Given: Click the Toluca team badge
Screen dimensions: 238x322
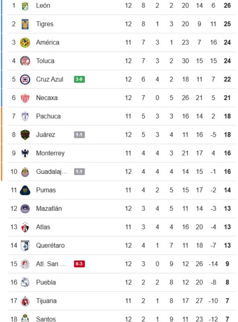Looking at the screenshot, I should (25, 61).
